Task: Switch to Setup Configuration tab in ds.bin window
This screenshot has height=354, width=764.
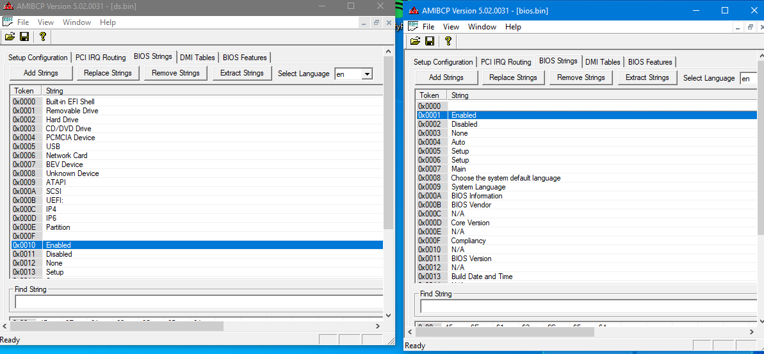Action: pos(38,58)
